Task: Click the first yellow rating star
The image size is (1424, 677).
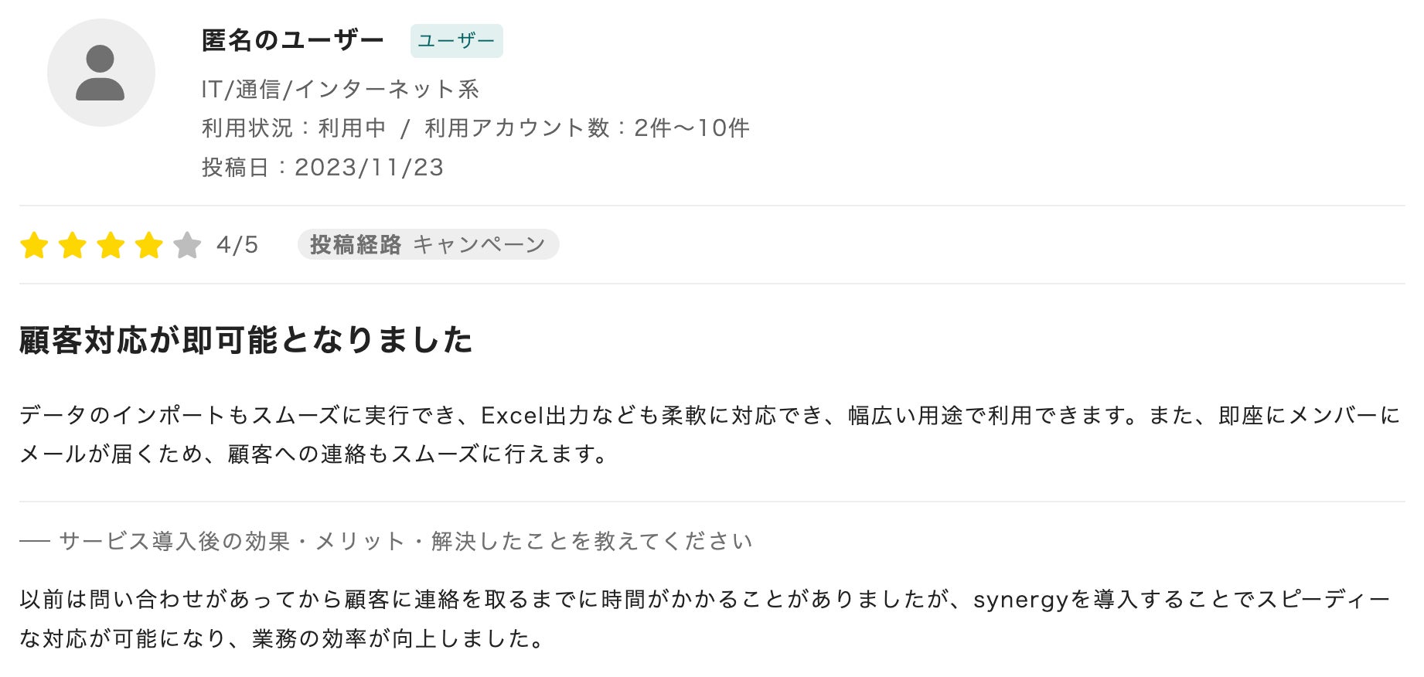Action: pos(35,246)
